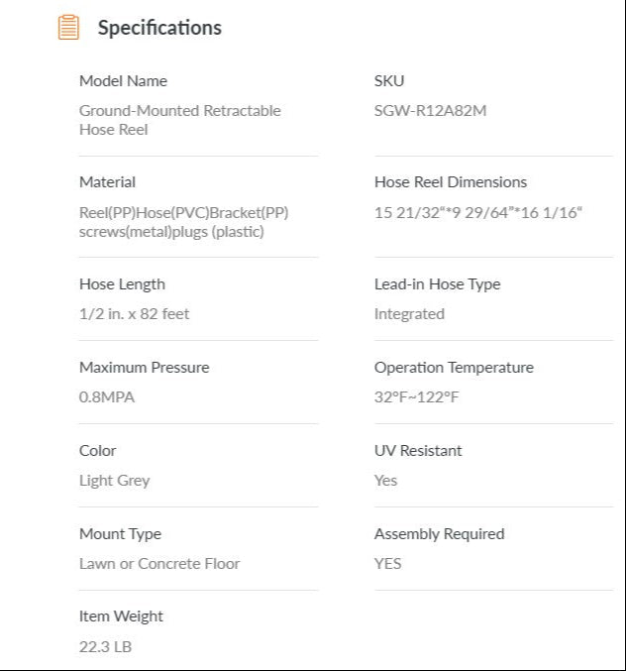The height and width of the screenshot is (671, 626).
Task: Click the Assembly Required YES value
Action: click(x=387, y=564)
